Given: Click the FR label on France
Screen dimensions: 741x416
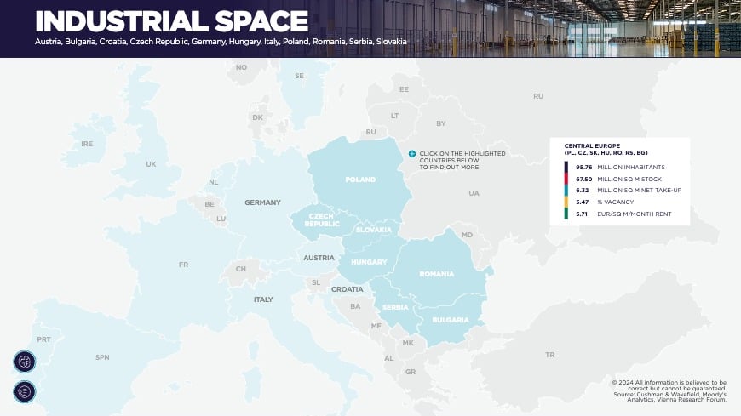Looking at the screenshot, I should point(183,265).
